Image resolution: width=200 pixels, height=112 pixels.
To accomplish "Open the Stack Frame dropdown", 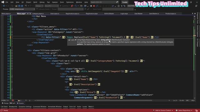I will (x=118, y=9).
